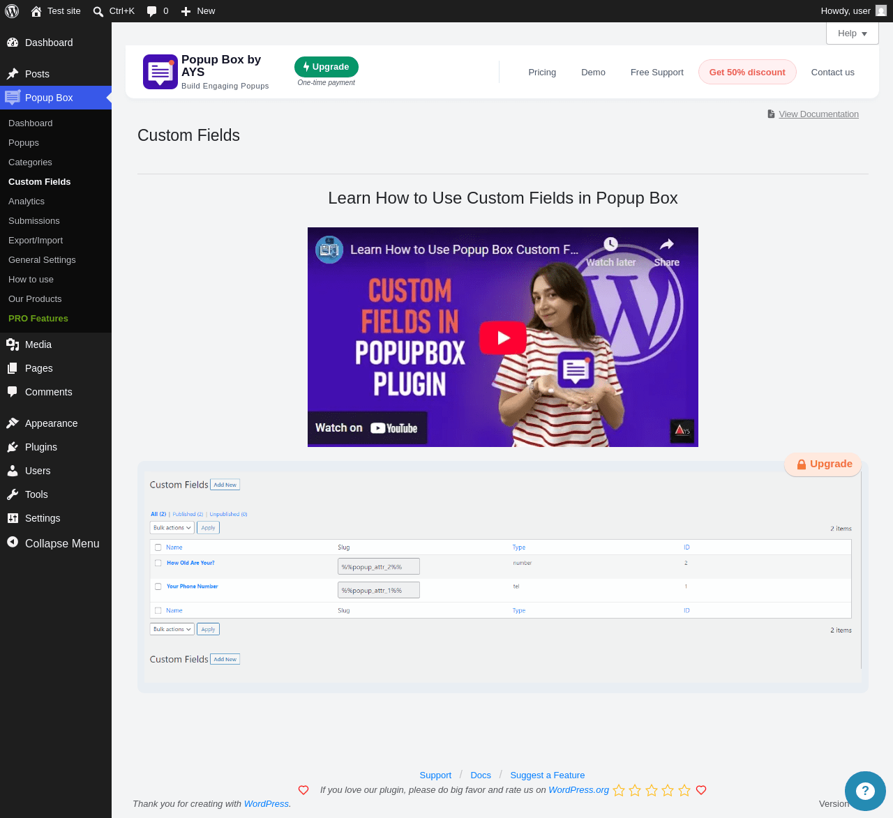Open the Demo link
This screenshot has width=893, height=818.
click(x=593, y=73)
